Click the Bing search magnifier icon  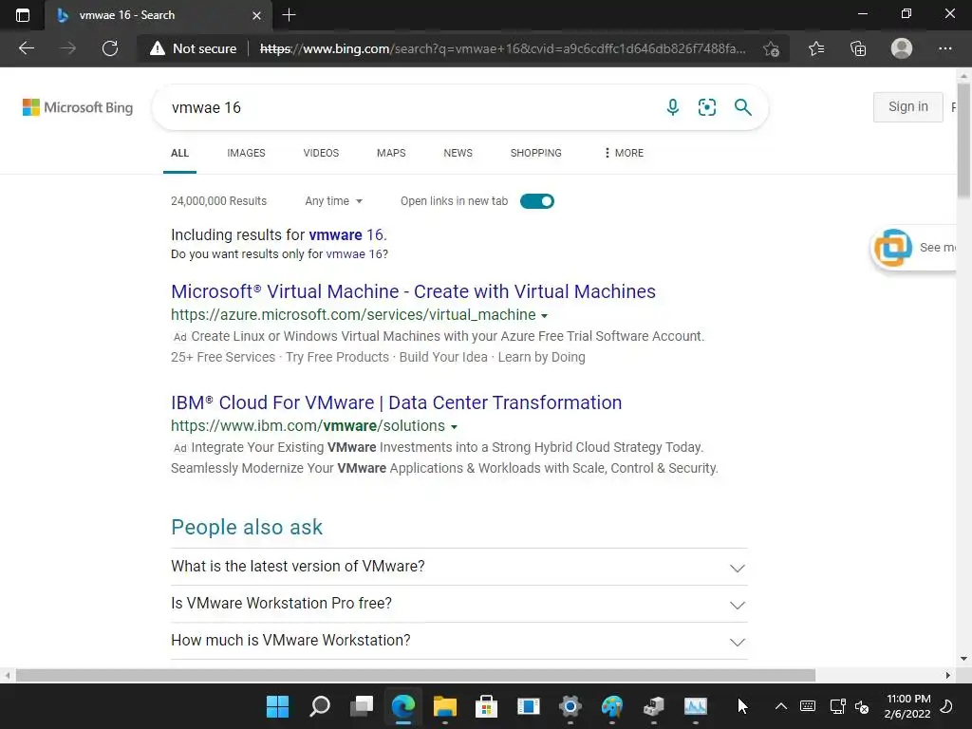742,107
